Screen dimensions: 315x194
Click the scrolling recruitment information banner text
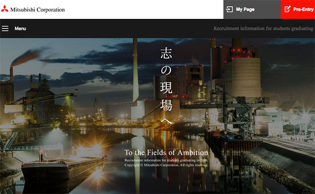(x=264, y=28)
